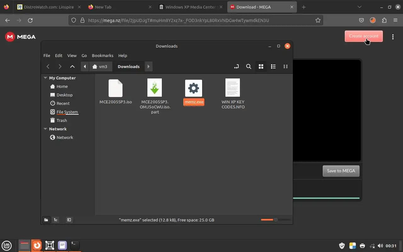The width and height of the screenshot is (403, 252).
Task: Open Trash in the sidebar
Action: click(62, 120)
